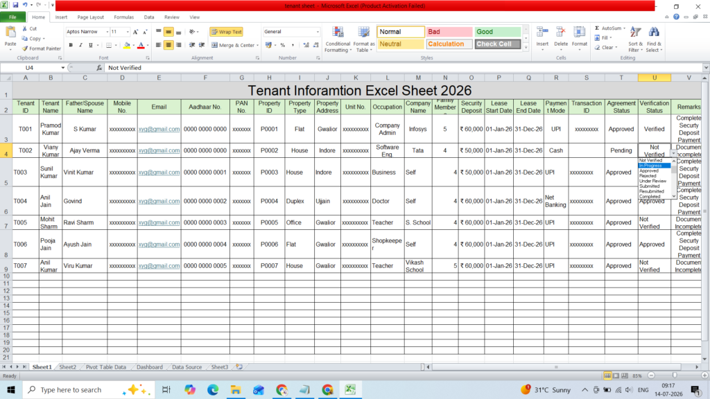The image size is (710, 399).
Task: Open File Explorer from the taskbar
Action: [236, 389]
